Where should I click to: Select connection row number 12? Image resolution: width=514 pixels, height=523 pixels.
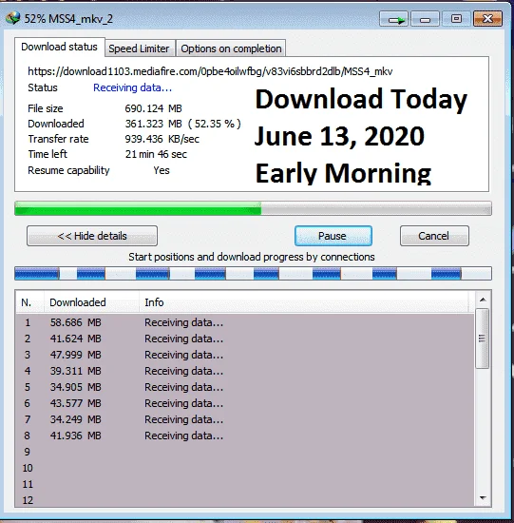[245, 500]
